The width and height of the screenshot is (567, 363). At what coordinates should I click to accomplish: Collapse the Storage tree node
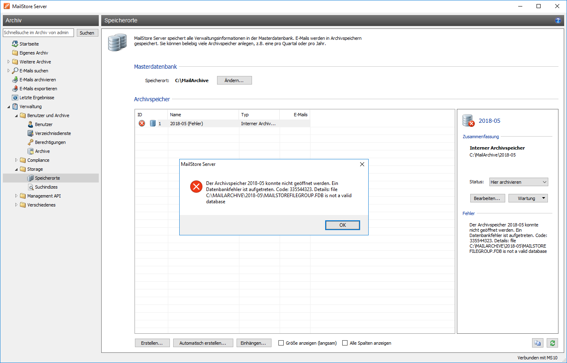(x=16, y=169)
